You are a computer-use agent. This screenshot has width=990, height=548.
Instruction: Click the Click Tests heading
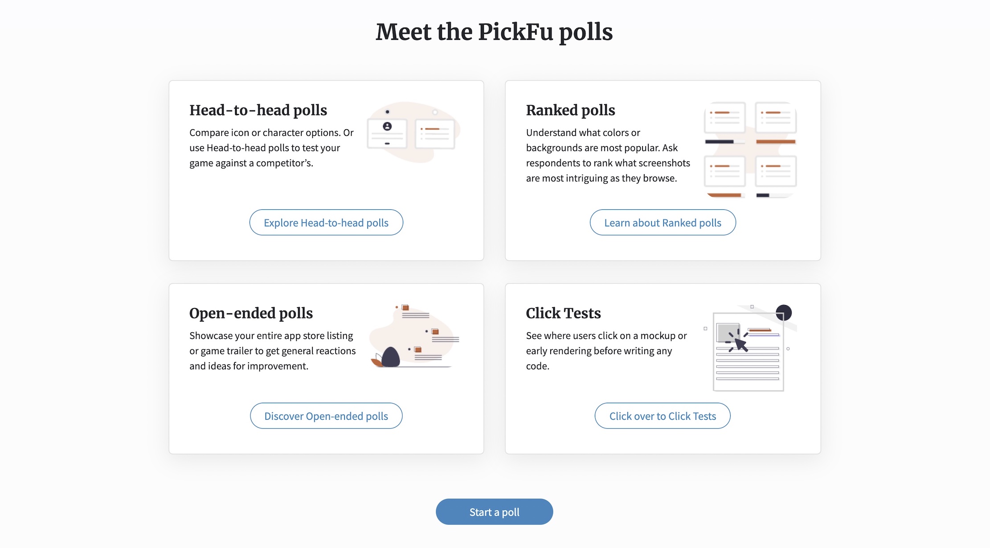pyautogui.click(x=563, y=313)
